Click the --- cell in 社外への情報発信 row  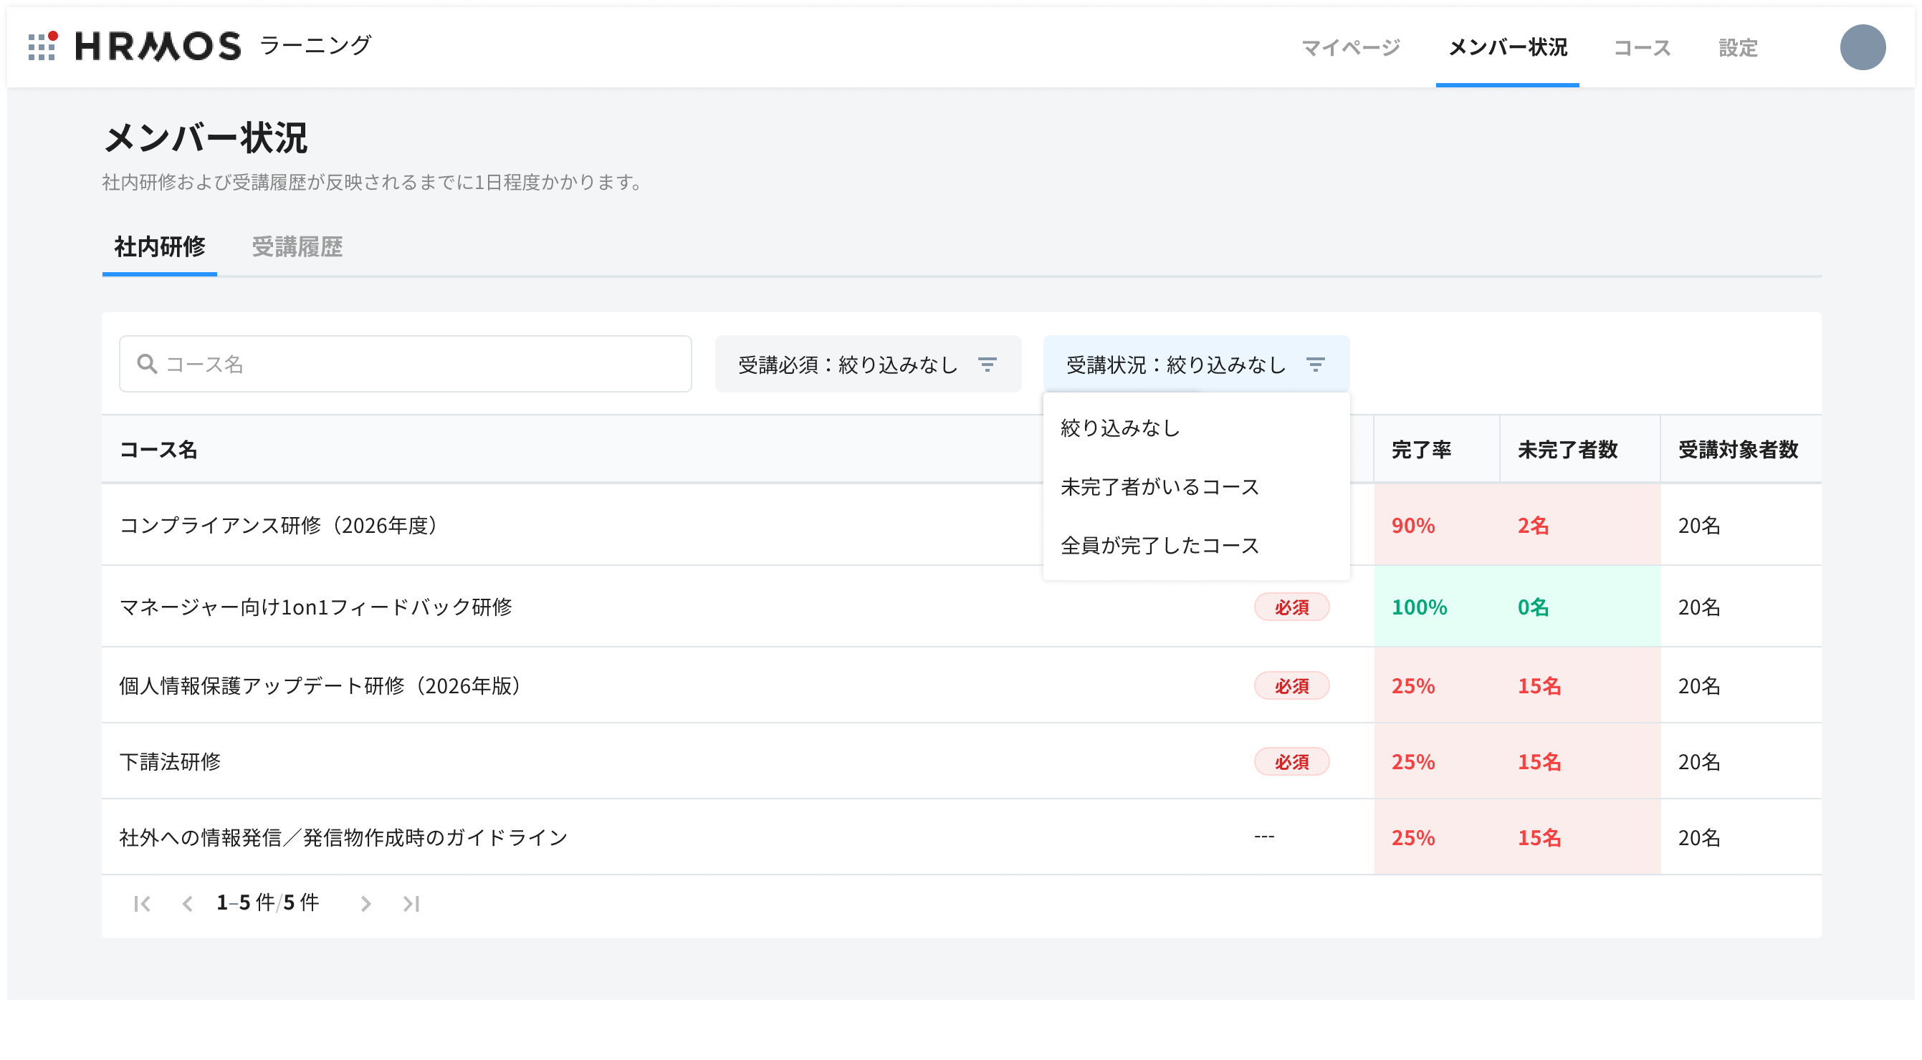(1264, 837)
